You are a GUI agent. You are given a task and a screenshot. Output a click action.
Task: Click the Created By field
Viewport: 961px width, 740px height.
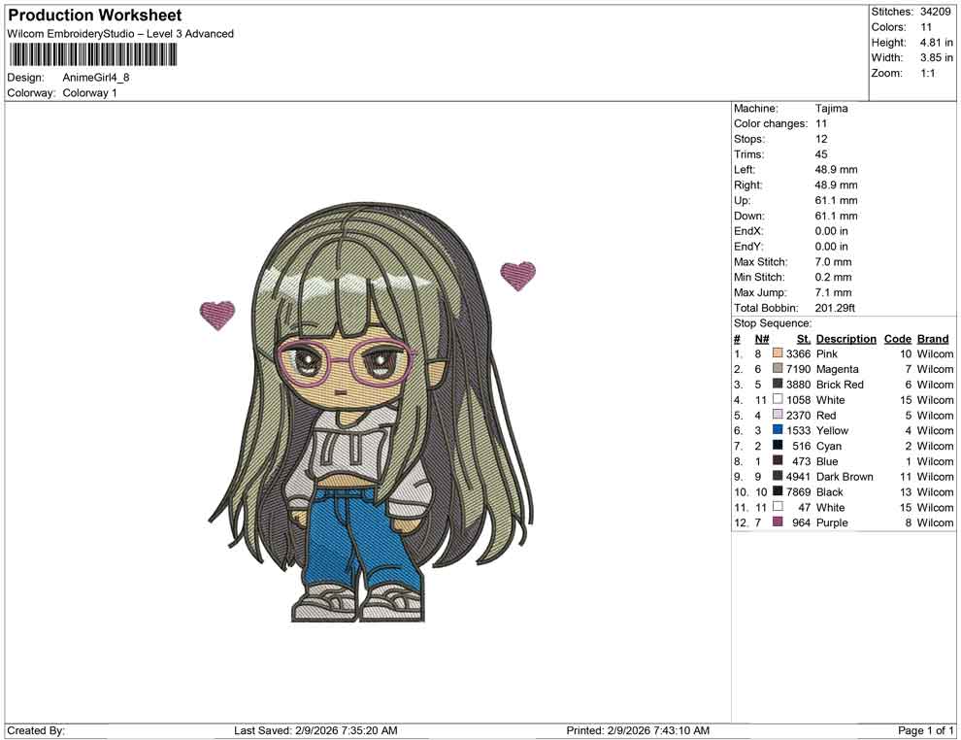coord(37,730)
